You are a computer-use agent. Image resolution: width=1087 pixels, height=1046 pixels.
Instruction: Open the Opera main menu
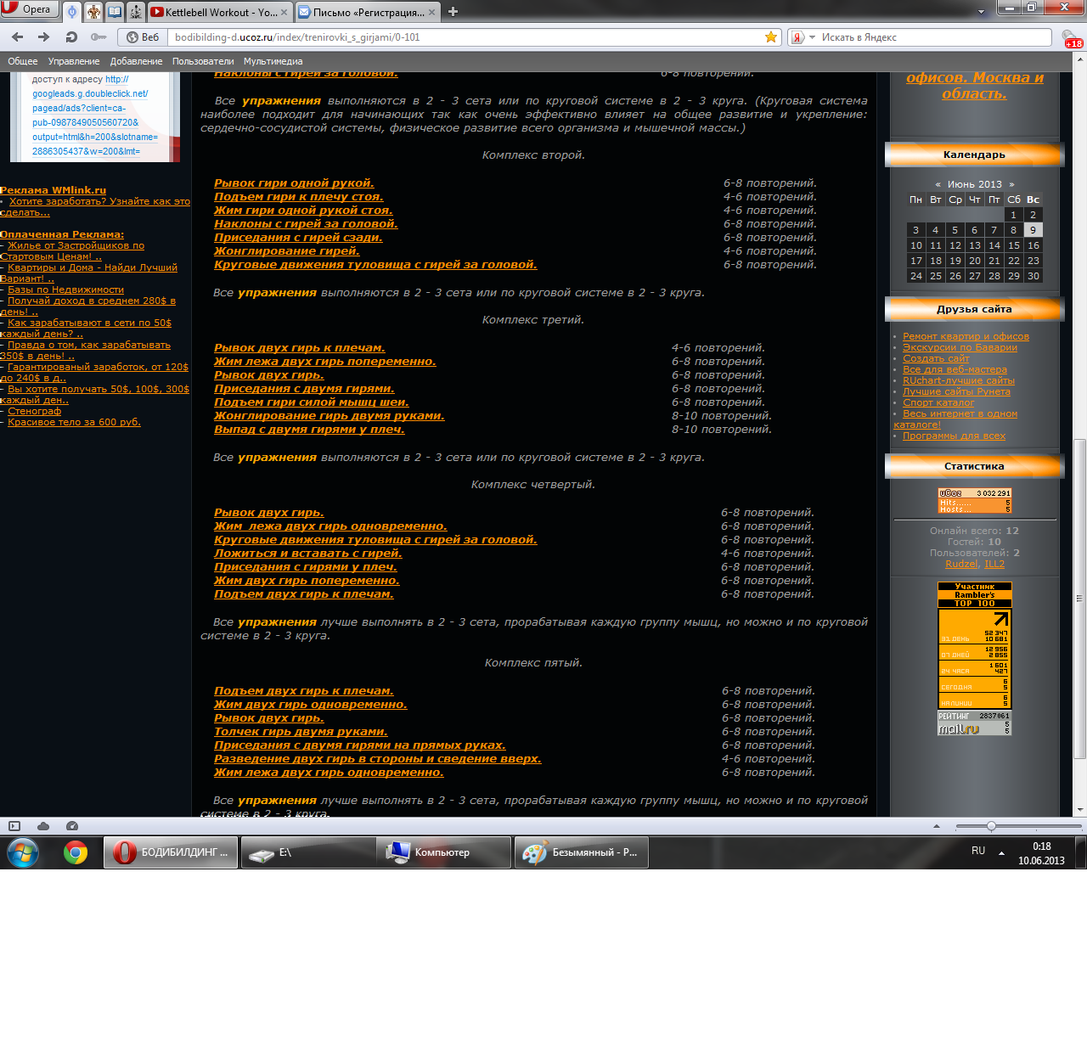click(x=30, y=9)
